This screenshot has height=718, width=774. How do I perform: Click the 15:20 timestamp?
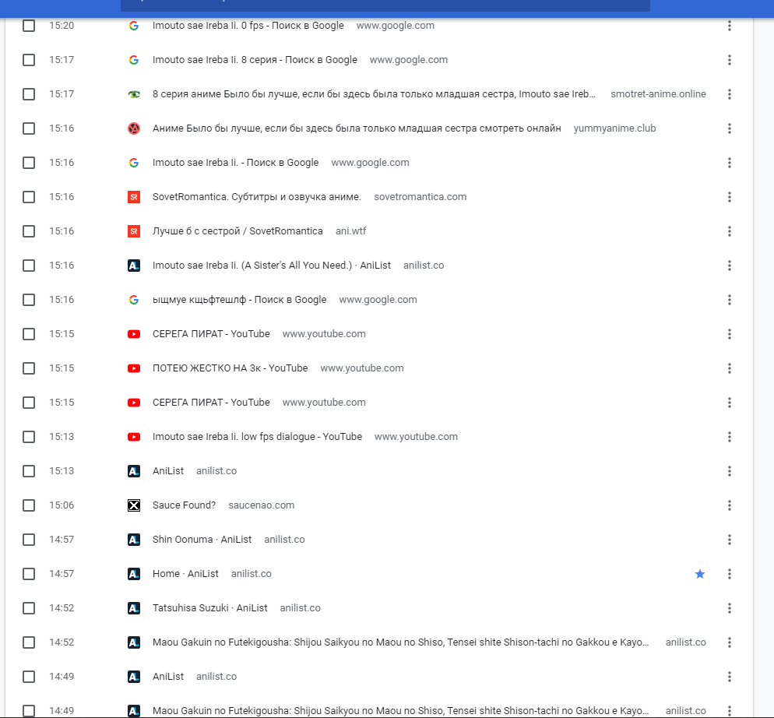pos(62,26)
